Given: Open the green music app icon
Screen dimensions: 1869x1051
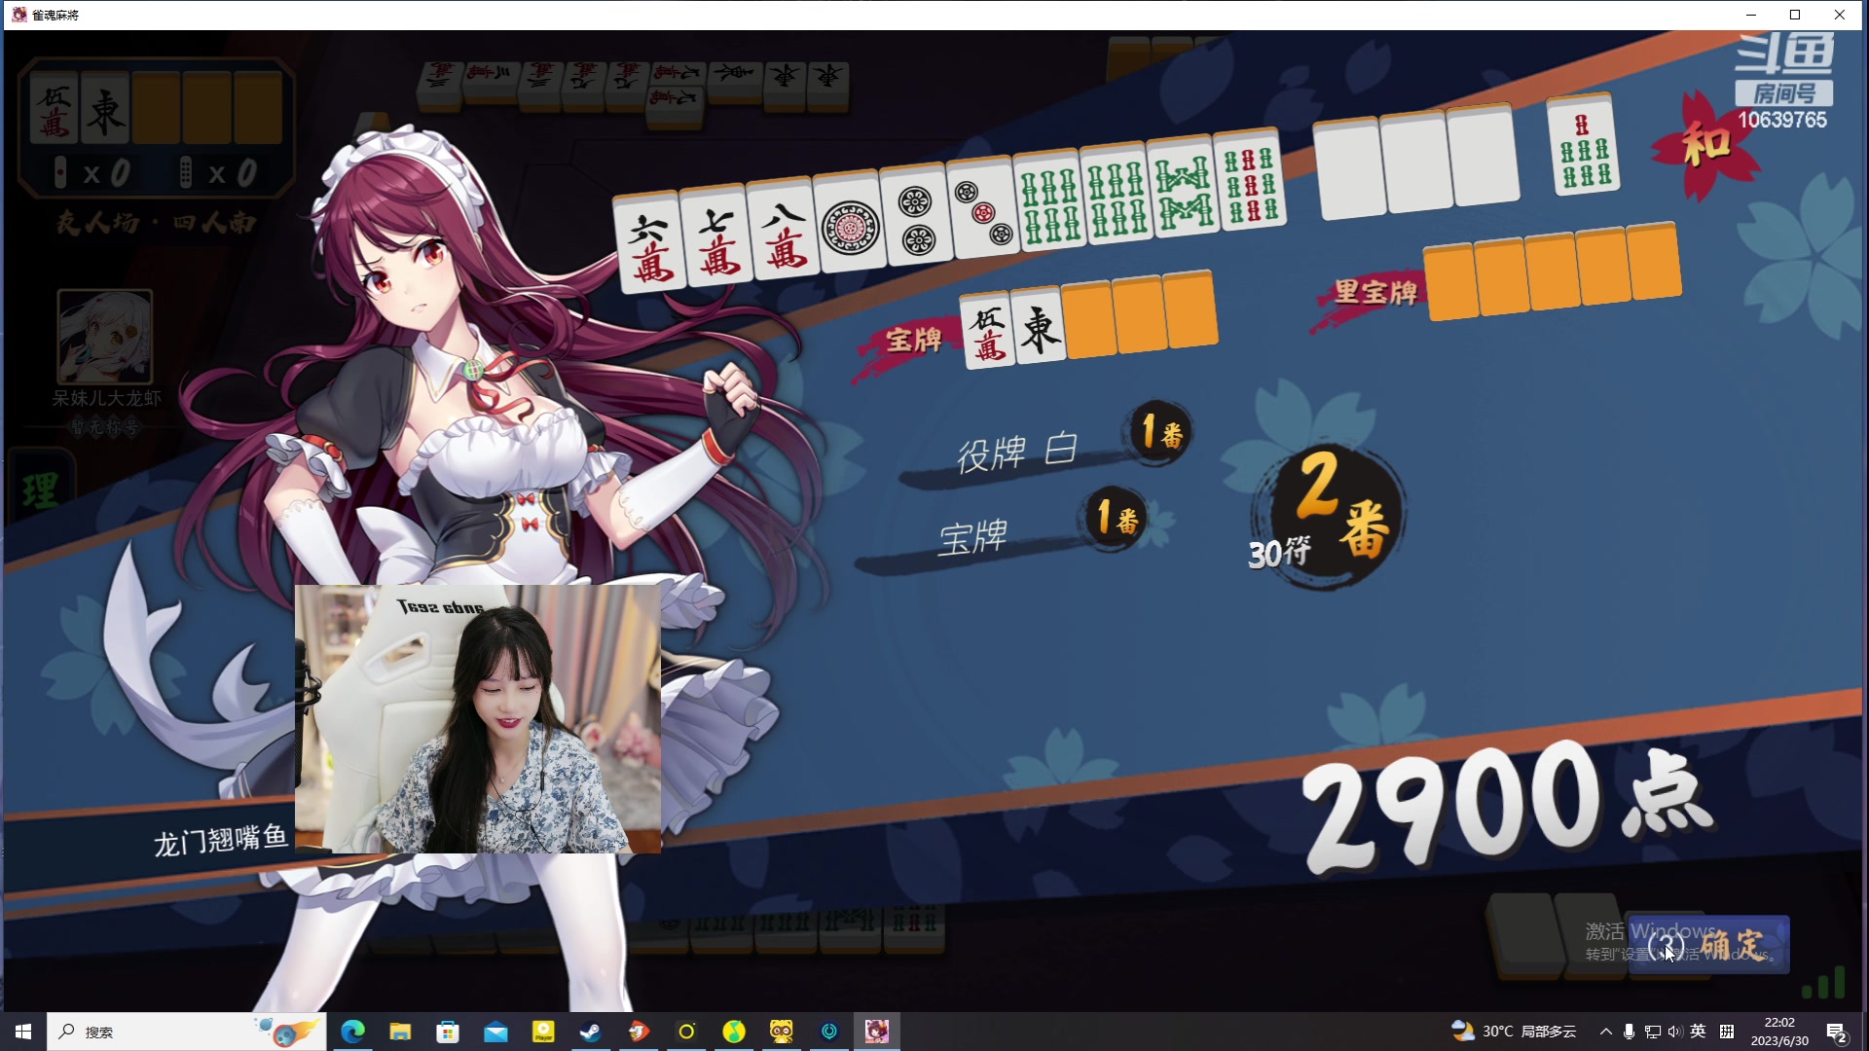Looking at the screenshot, I should [734, 1032].
